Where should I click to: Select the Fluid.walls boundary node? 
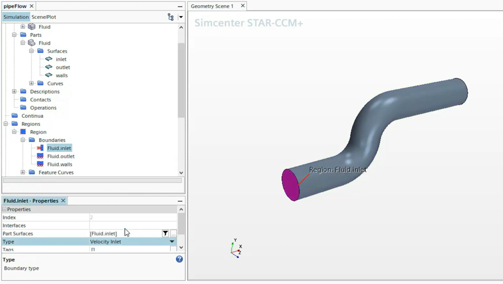pyautogui.click(x=59, y=165)
